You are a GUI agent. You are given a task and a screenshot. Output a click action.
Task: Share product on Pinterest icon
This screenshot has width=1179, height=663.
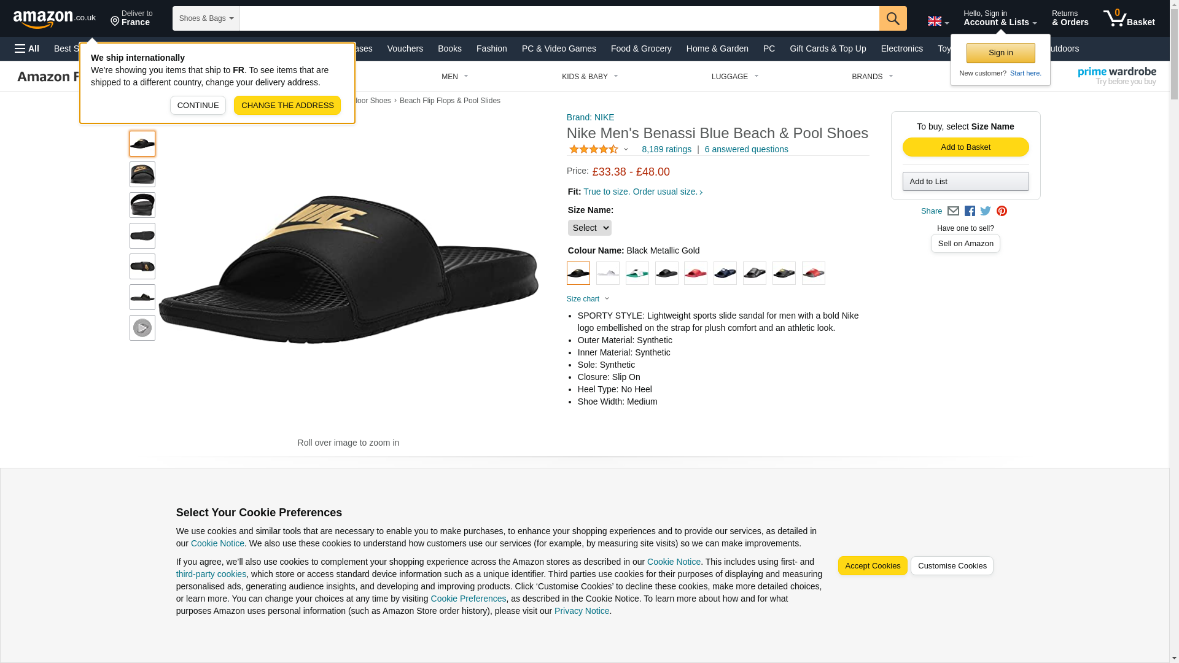point(1002,211)
